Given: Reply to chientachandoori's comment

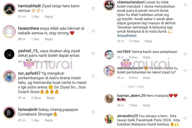Looking at the screenshot, I should pos(148,41).
